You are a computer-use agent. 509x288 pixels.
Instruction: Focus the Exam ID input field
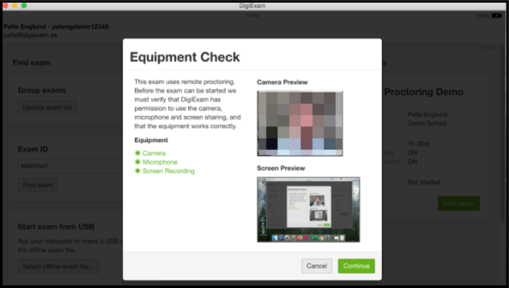point(70,166)
